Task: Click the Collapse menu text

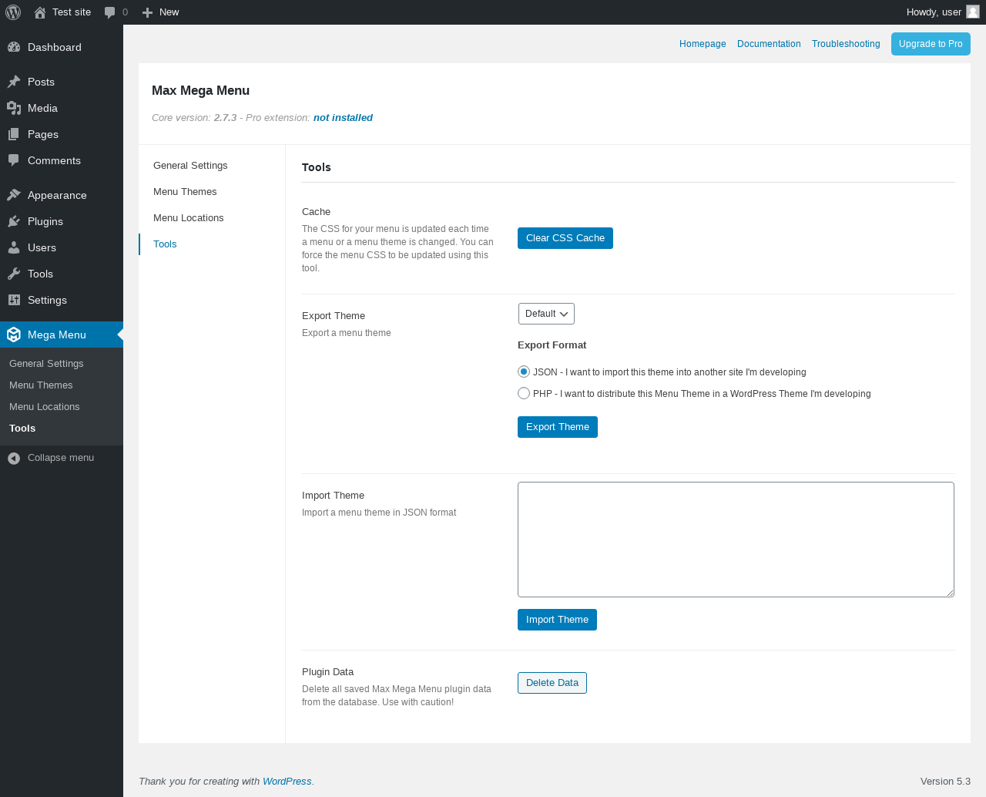Action: click(x=61, y=458)
